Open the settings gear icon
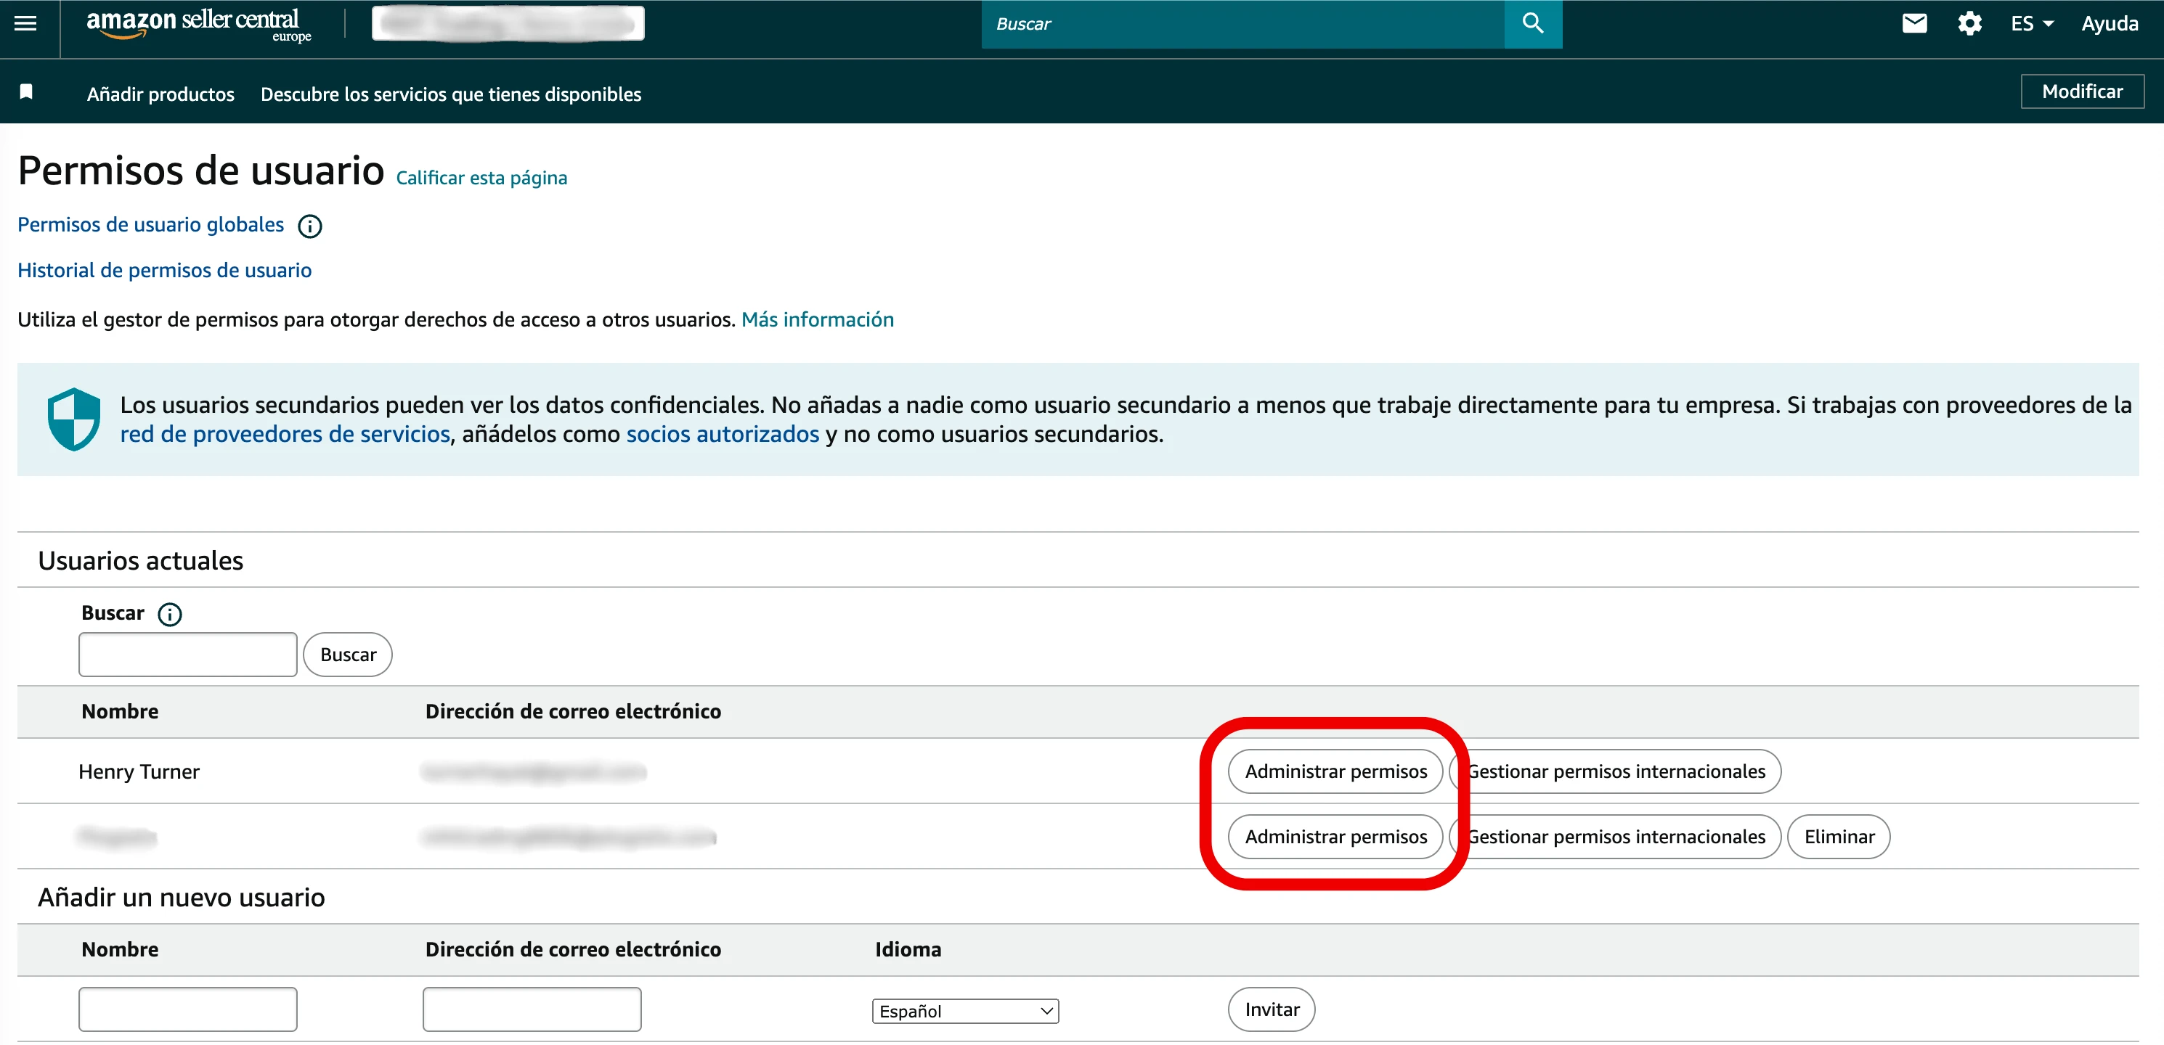 [1969, 23]
